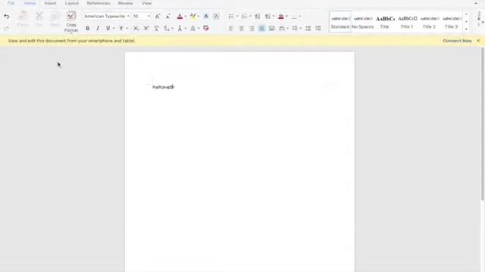
Task: Dismiss the yellow notification banner
Action: click(478, 41)
